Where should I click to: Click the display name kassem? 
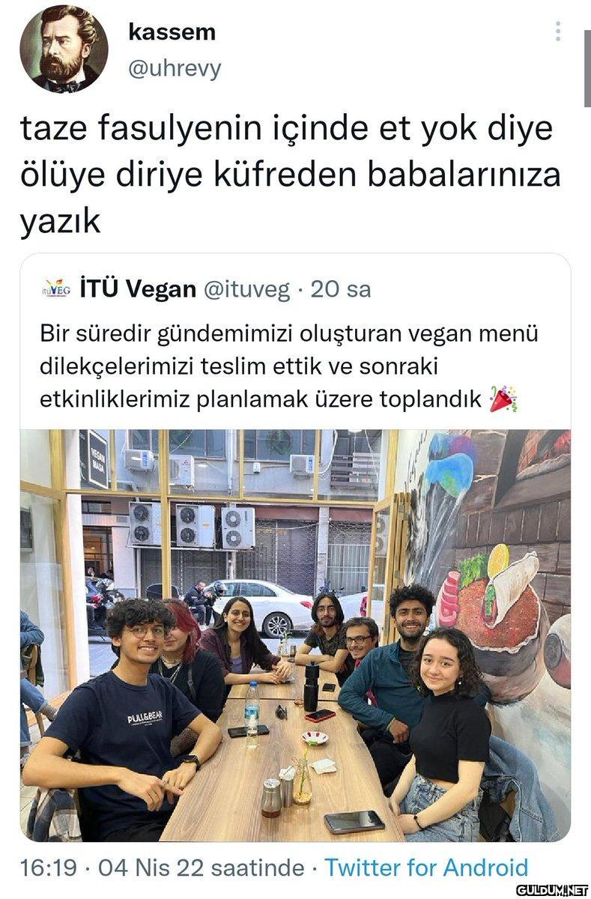click(172, 32)
